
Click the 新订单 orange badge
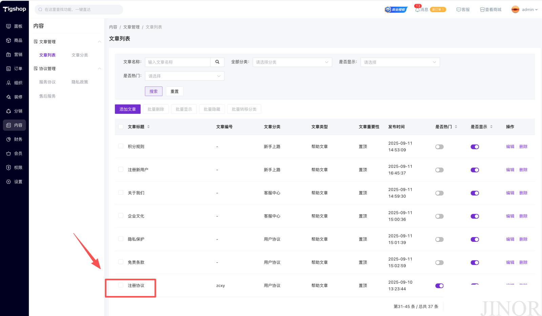pyautogui.click(x=438, y=9)
